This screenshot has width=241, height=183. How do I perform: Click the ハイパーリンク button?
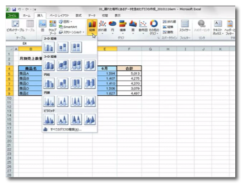[202, 26]
